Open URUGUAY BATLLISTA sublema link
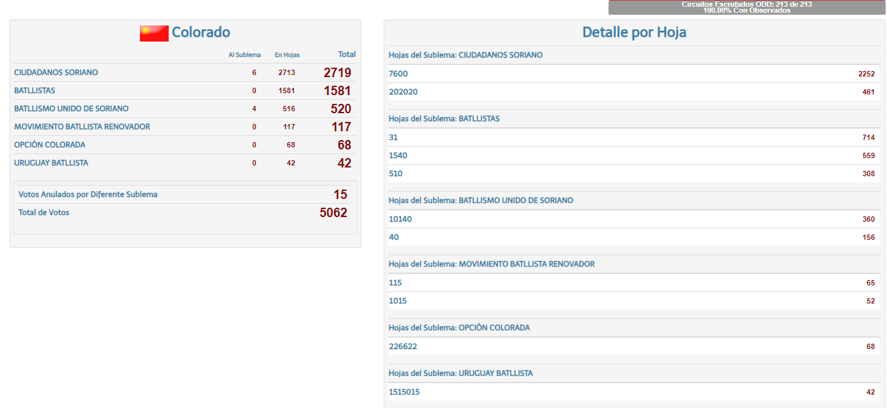The width and height of the screenshot is (887, 408). pyautogui.click(x=51, y=163)
